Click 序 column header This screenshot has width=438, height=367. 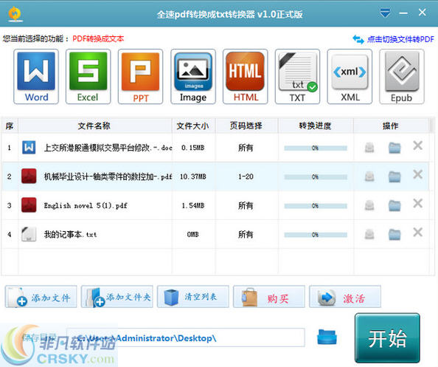point(10,126)
